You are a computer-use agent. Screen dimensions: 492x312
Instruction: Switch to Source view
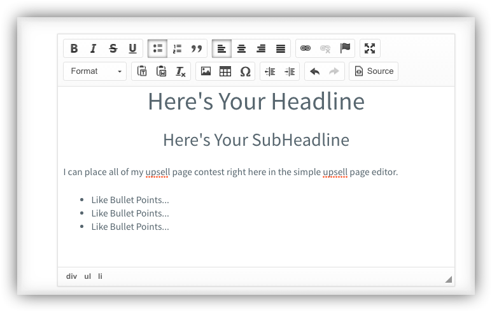374,71
